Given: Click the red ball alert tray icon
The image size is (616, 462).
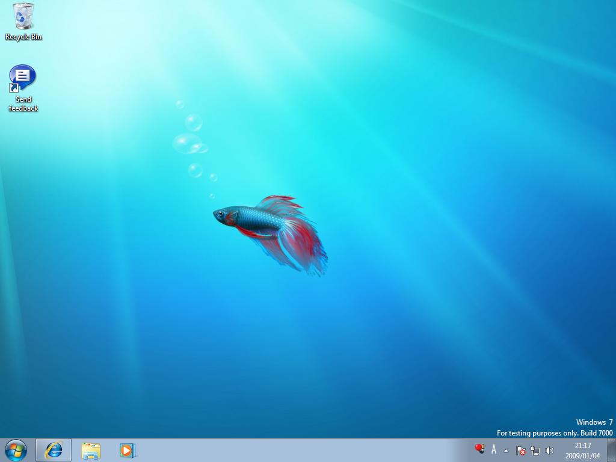Looking at the screenshot, I should (x=479, y=448).
